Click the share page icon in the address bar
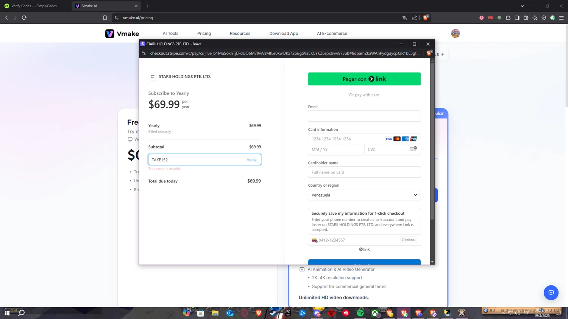Image resolution: width=568 pixels, height=319 pixels. pyautogui.click(x=415, y=18)
